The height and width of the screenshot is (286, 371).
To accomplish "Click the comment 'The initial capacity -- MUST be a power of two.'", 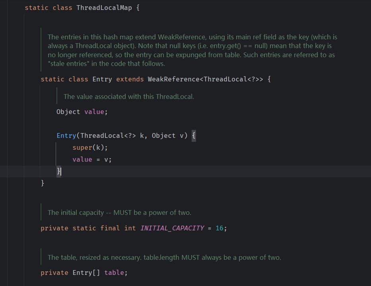I will tap(119, 213).
